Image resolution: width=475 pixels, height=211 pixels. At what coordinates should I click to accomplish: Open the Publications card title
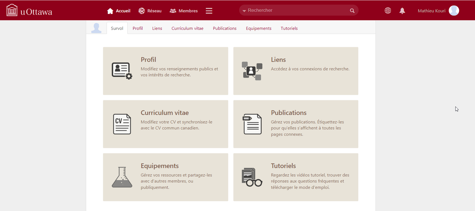pyautogui.click(x=289, y=113)
